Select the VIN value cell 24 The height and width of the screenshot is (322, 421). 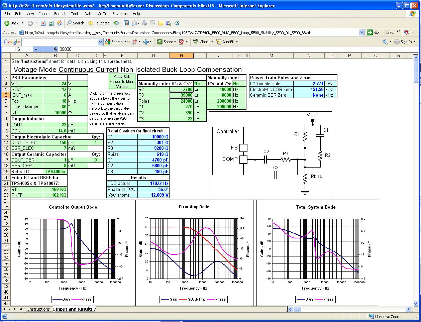click(55, 84)
